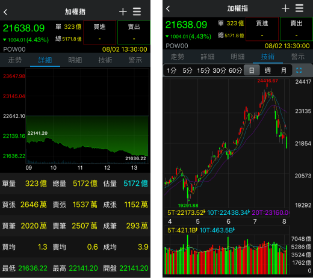Expand the candlestick chart to fullscreen
Screen dimensions: 313x278
(x=299, y=70)
